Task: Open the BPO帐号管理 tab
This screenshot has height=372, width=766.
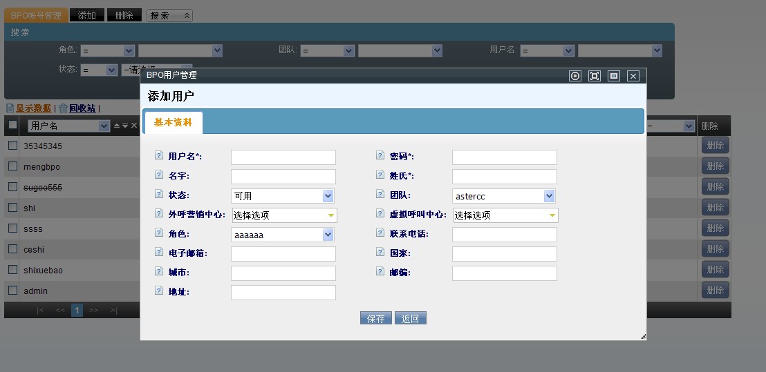Action: [x=36, y=15]
